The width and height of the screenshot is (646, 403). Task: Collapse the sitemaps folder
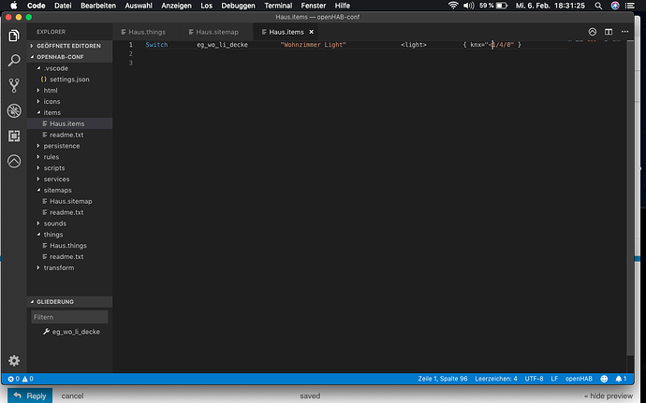[x=58, y=190]
